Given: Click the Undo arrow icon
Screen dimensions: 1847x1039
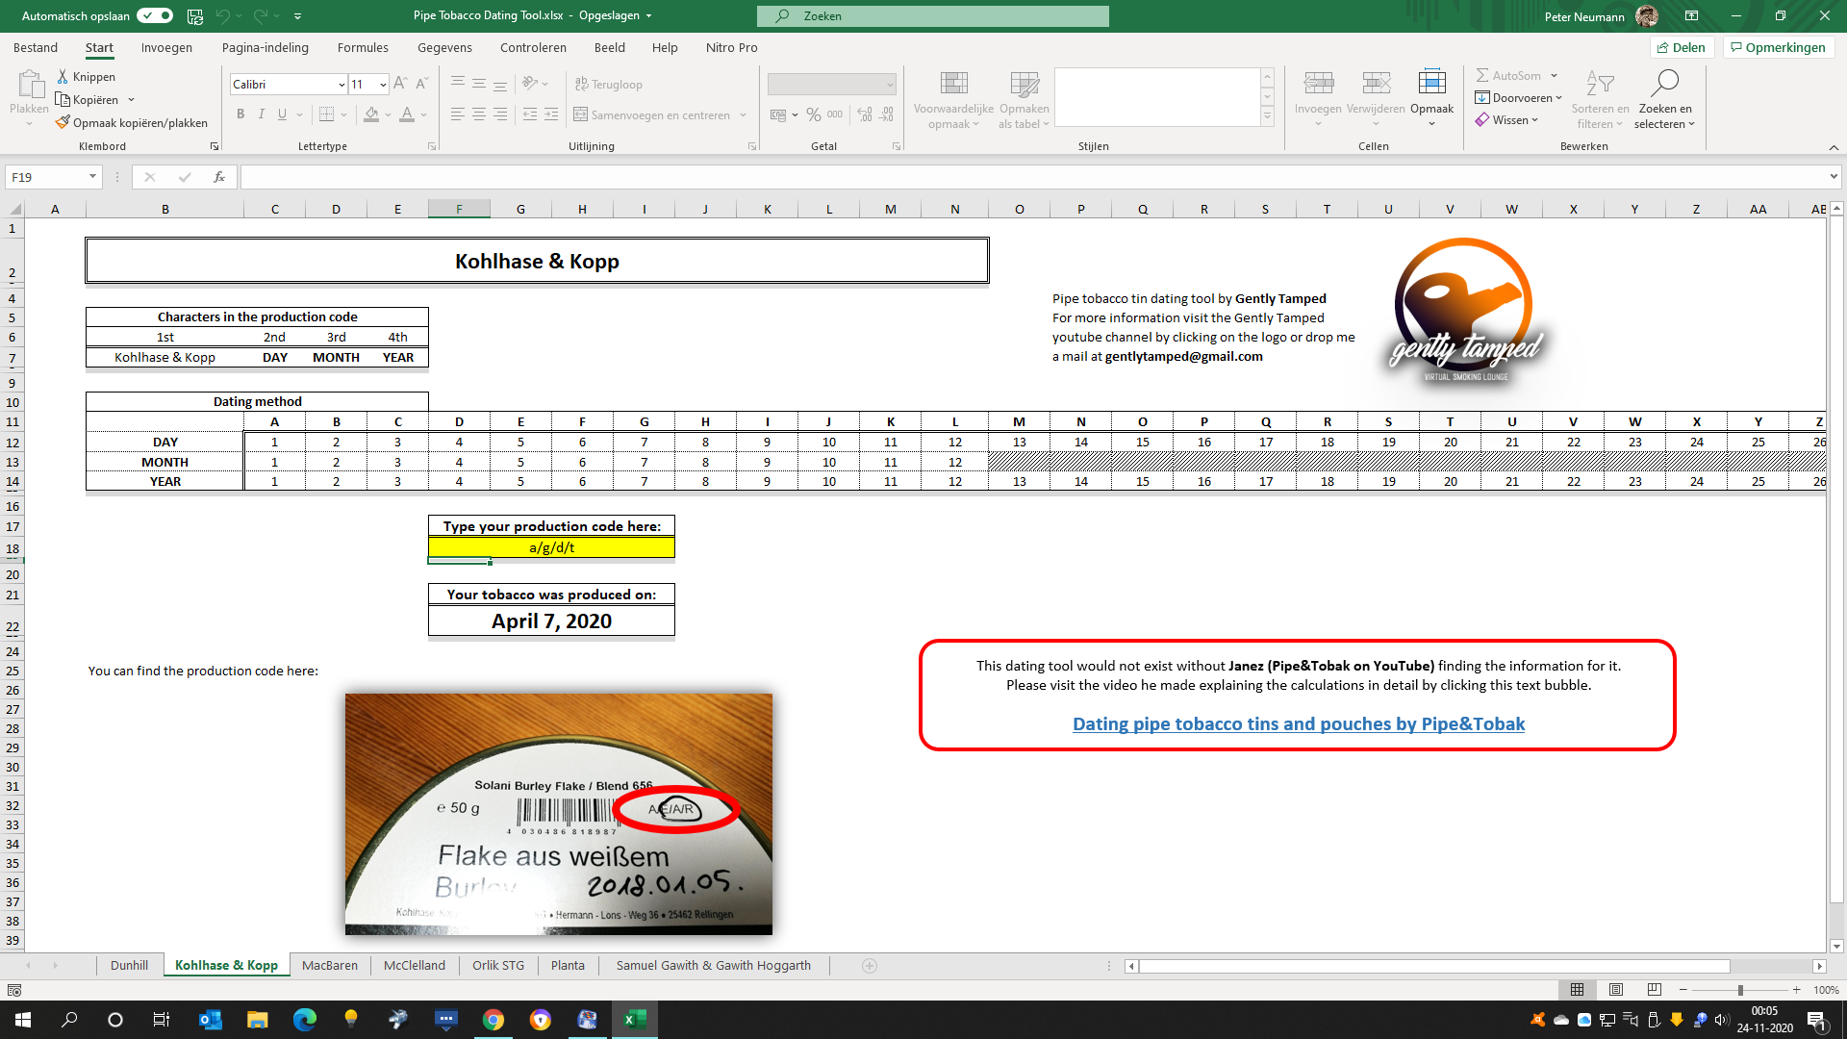Looking at the screenshot, I should point(223,16).
